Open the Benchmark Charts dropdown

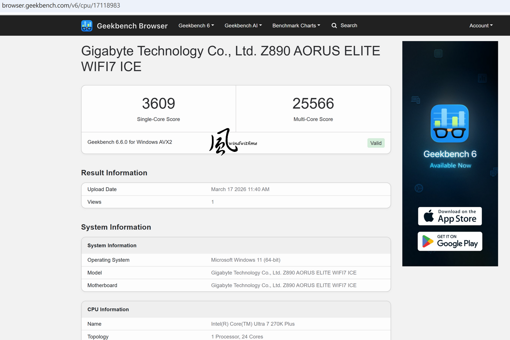296,26
